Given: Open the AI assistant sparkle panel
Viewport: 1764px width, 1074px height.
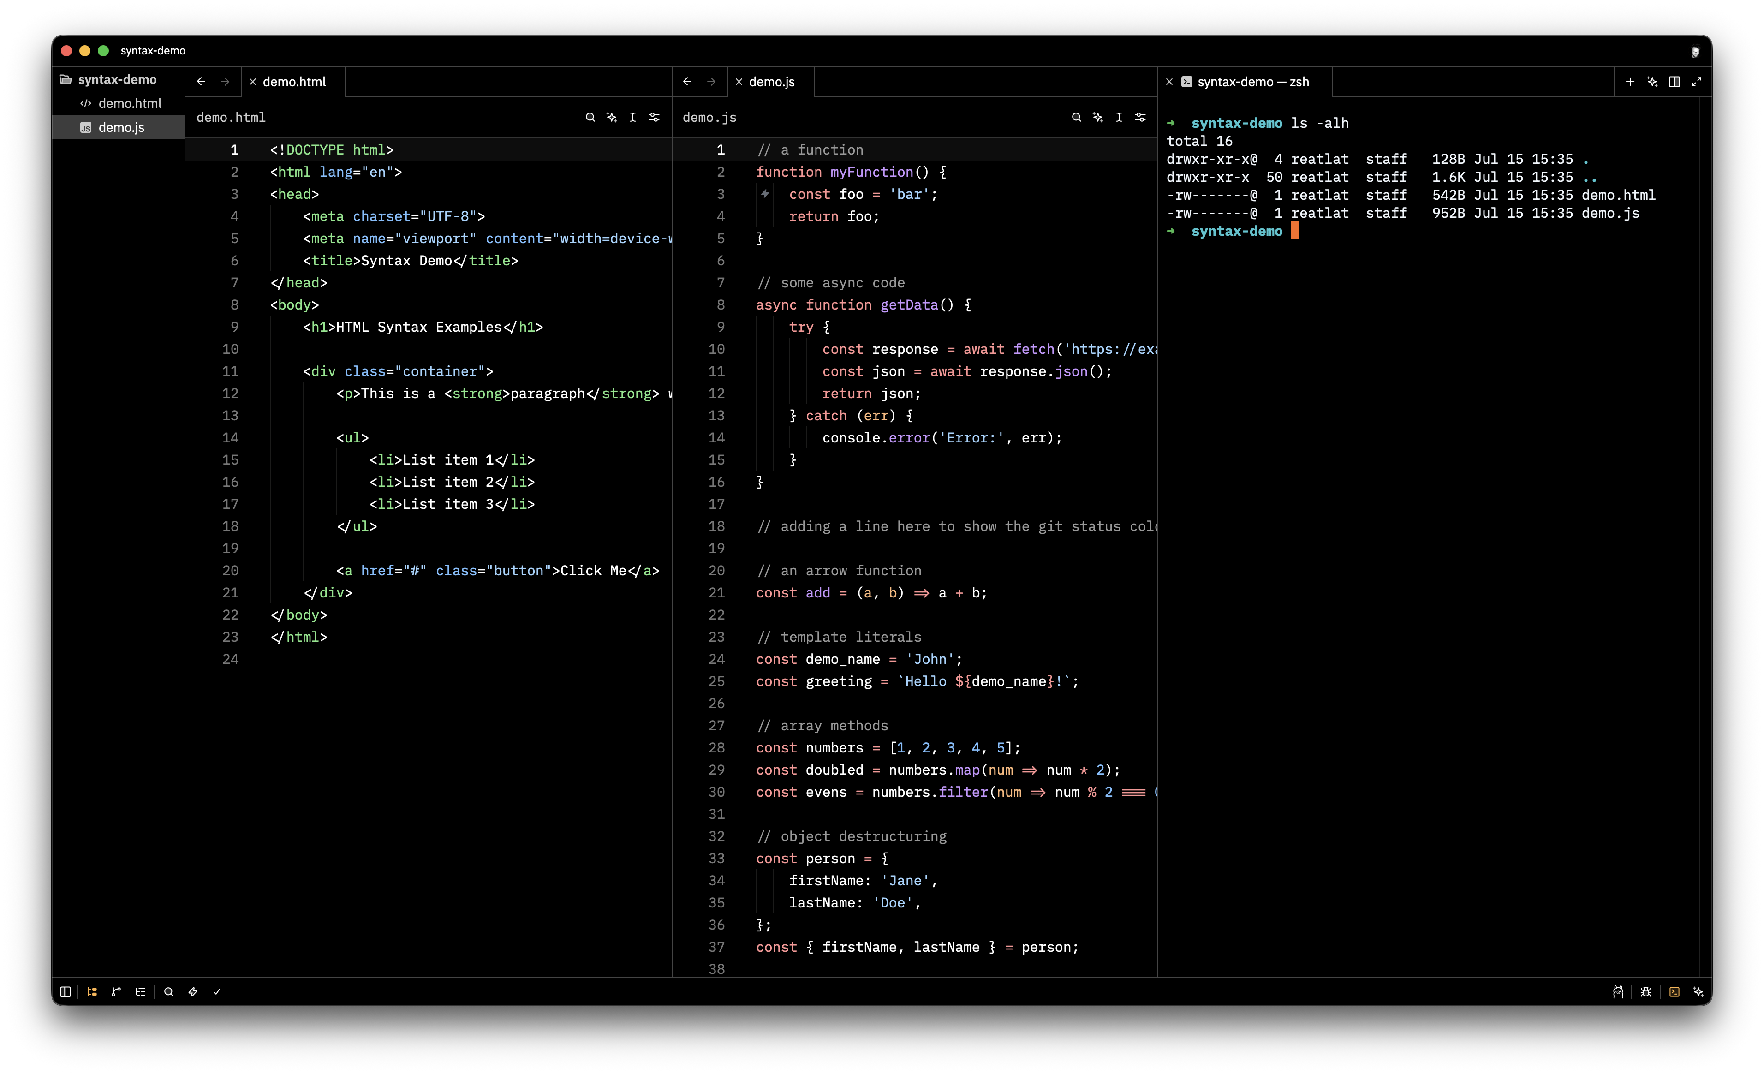Looking at the screenshot, I should (x=1698, y=992).
